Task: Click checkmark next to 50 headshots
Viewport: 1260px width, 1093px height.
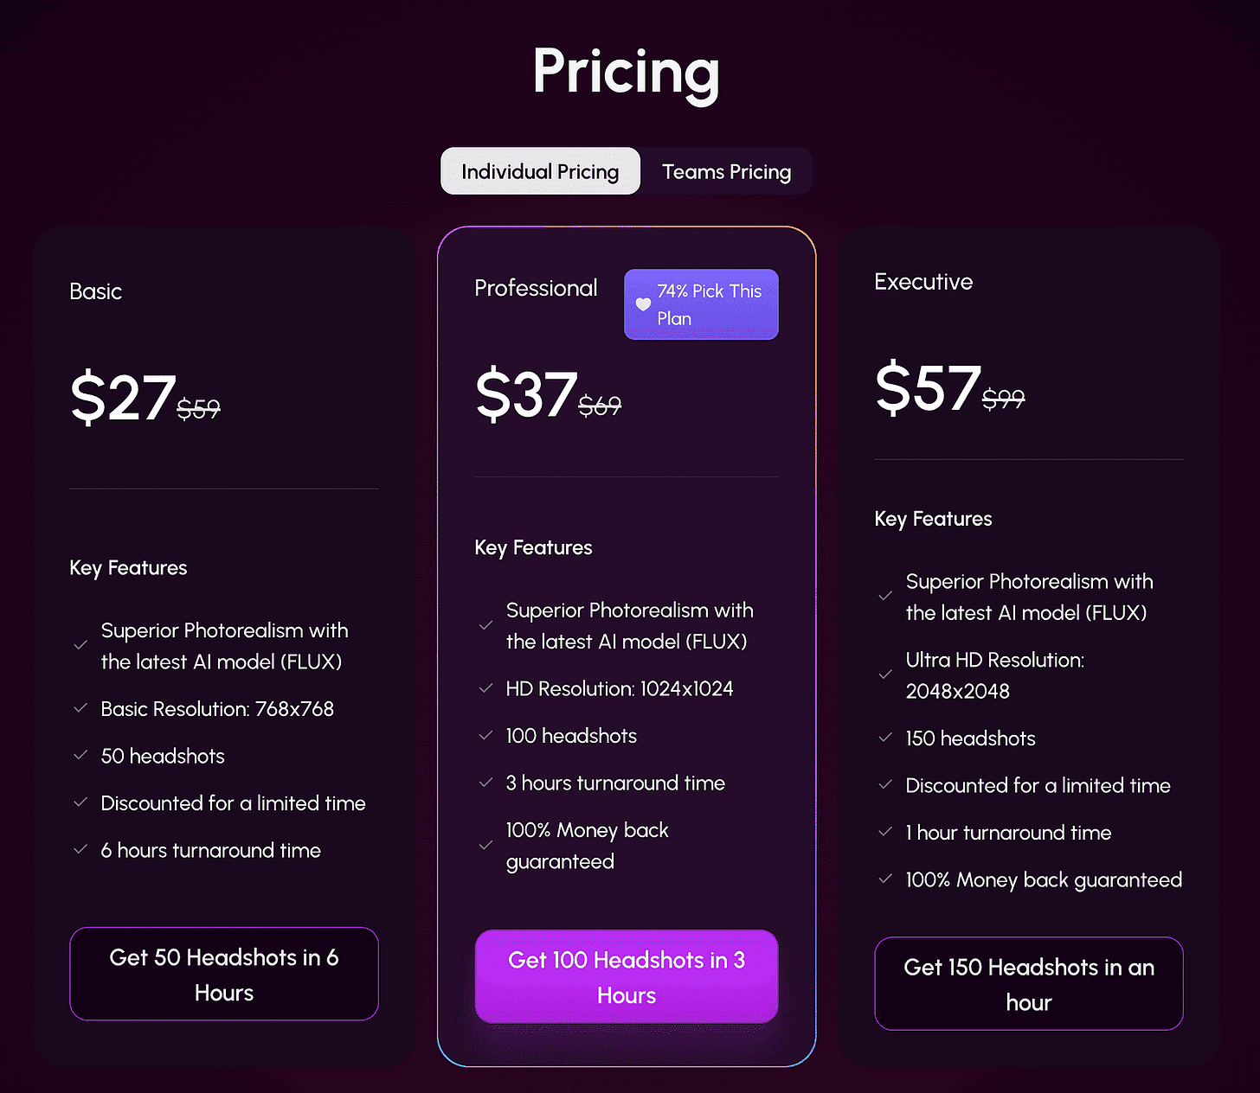Action: tap(80, 756)
